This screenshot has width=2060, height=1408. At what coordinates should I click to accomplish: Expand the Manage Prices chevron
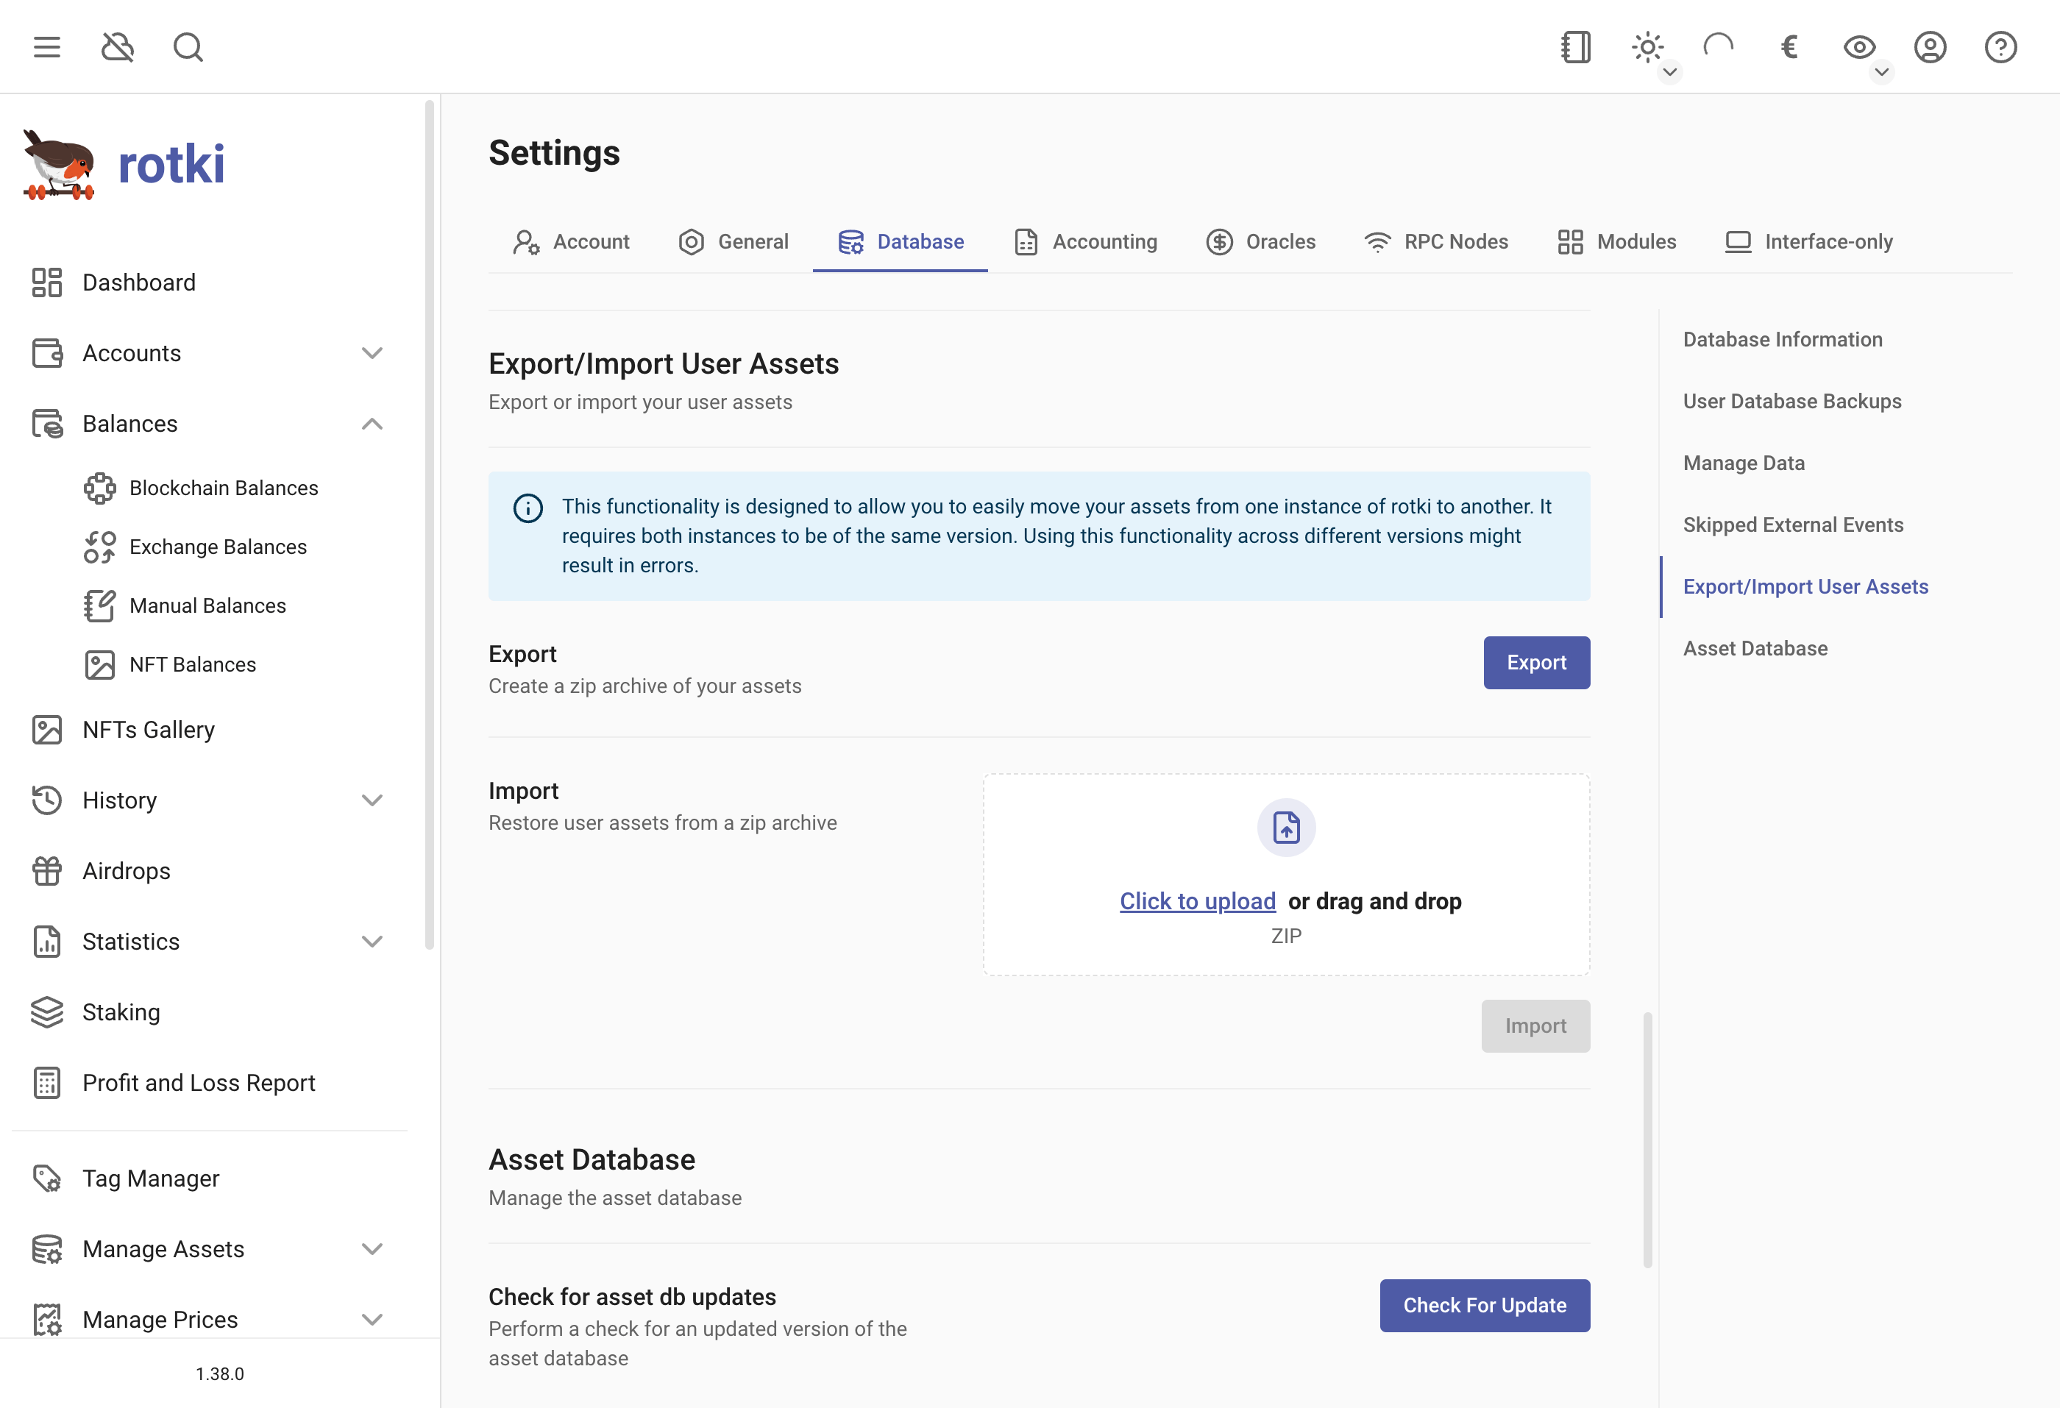click(372, 1320)
